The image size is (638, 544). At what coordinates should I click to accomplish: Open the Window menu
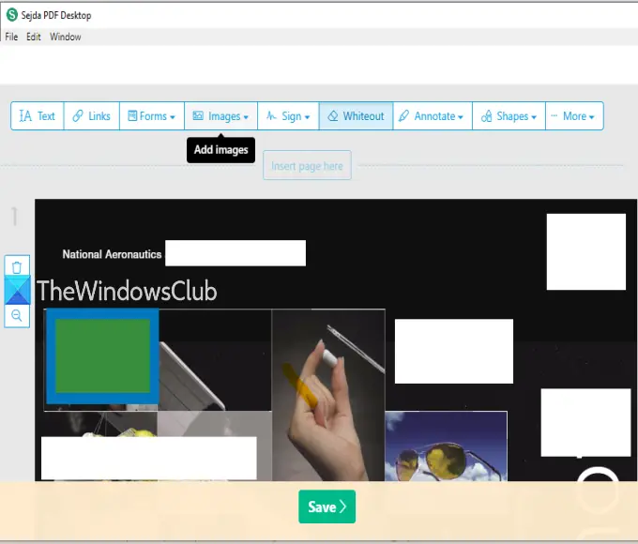point(65,37)
